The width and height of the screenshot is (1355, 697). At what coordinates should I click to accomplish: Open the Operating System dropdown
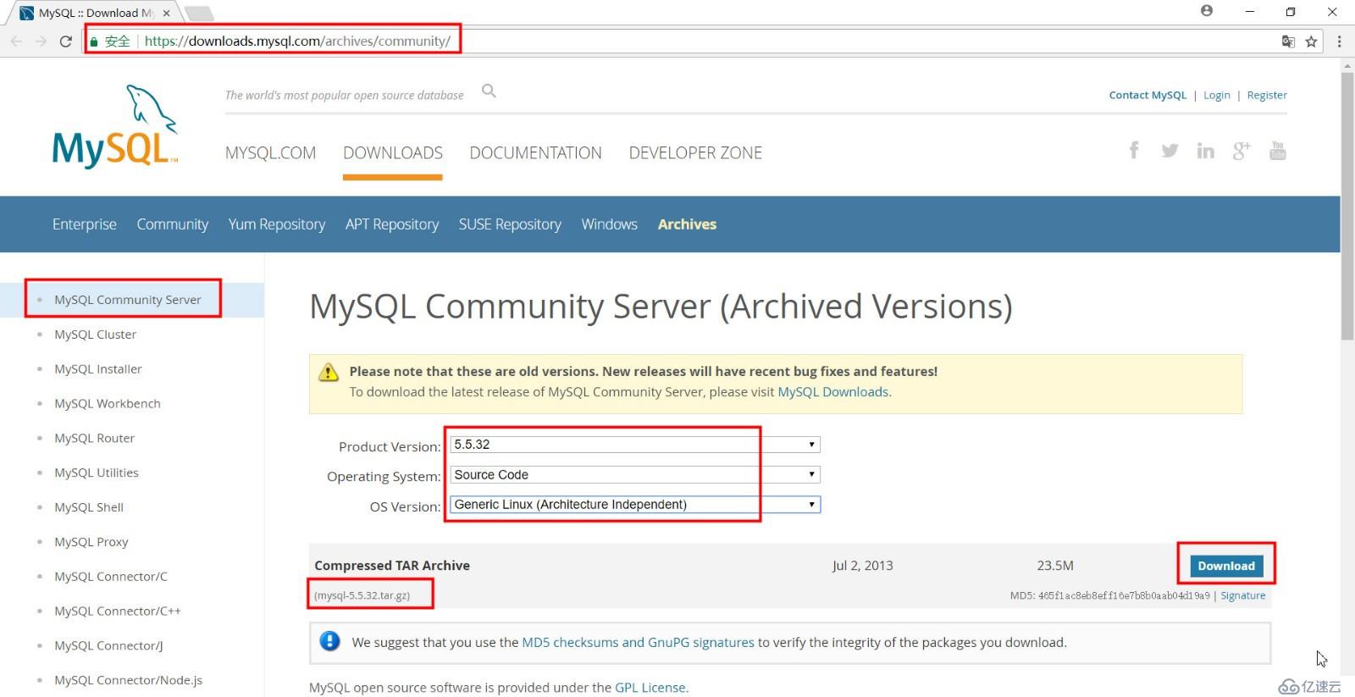coord(635,475)
